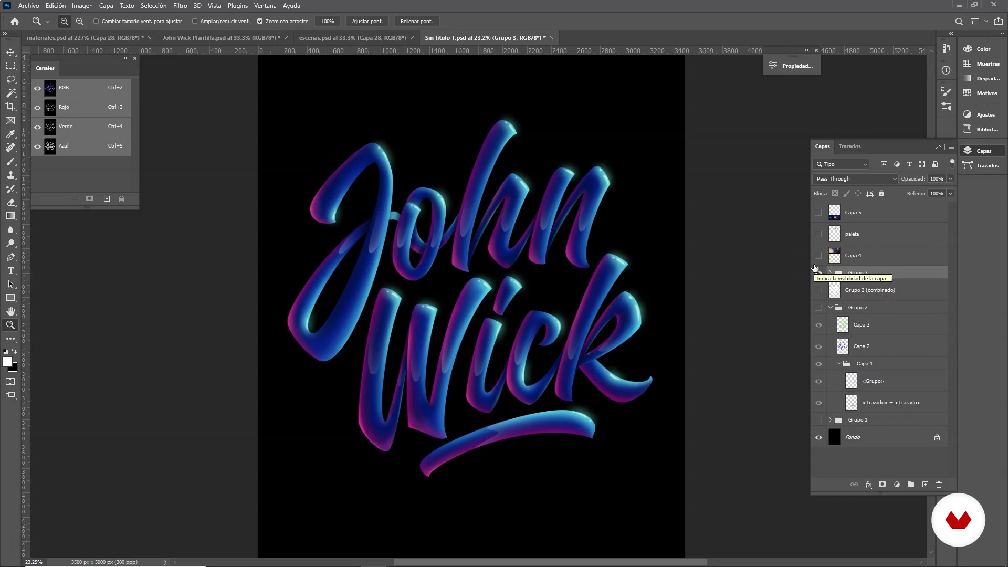Hide the Capa 2 layer

[818, 346]
